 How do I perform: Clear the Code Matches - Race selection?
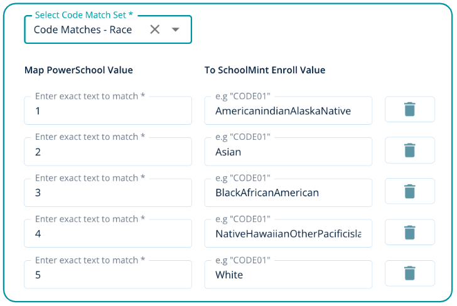[x=155, y=29]
